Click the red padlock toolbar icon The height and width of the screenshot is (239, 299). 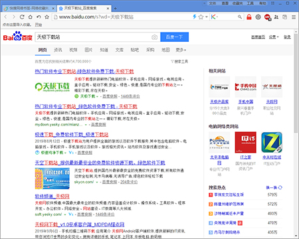click(x=249, y=17)
